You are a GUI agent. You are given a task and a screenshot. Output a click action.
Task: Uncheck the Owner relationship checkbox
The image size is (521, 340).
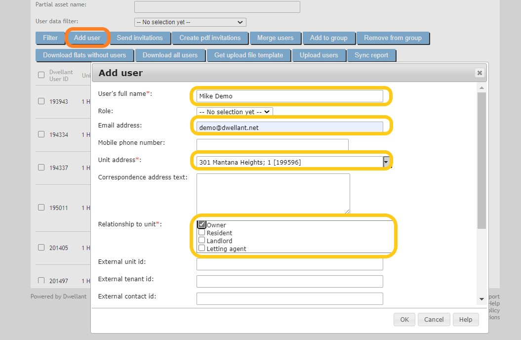(x=201, y=224)
